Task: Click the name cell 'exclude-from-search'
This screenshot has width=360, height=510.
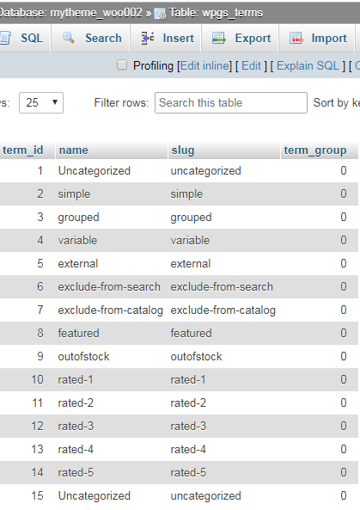Action: click(x=109, y=287)
